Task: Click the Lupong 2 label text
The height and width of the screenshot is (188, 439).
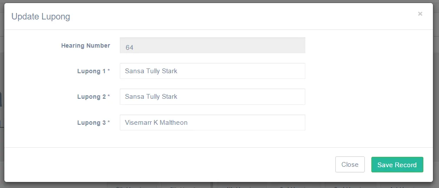Action: pyautogui.click(x=92, y=97)
